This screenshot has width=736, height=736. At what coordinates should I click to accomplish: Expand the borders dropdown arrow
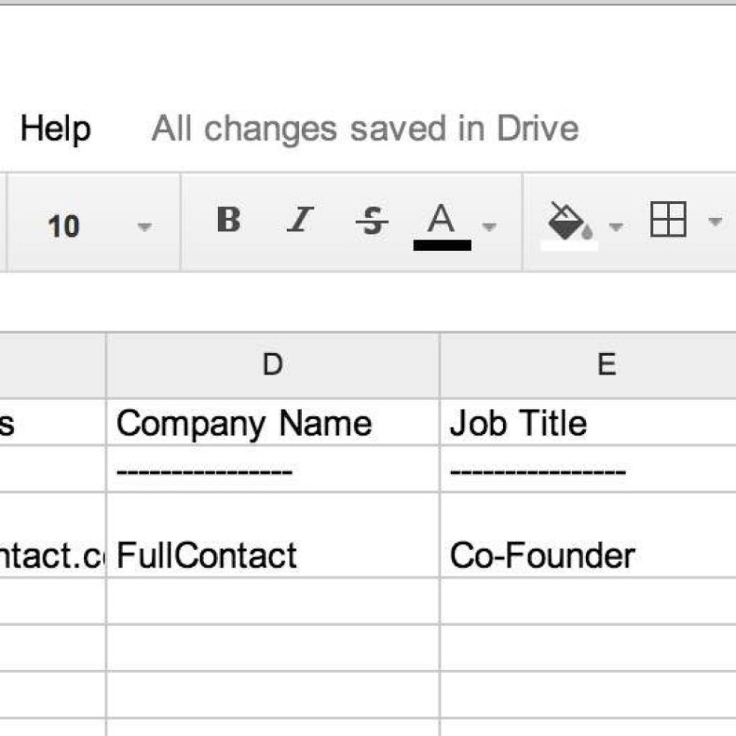point(714,222)
